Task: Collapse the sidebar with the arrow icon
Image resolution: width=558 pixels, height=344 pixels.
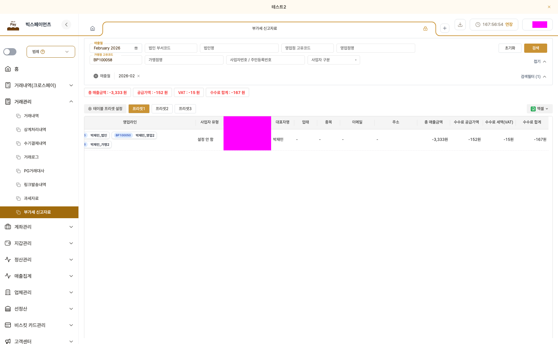Action: coord(66,25)
